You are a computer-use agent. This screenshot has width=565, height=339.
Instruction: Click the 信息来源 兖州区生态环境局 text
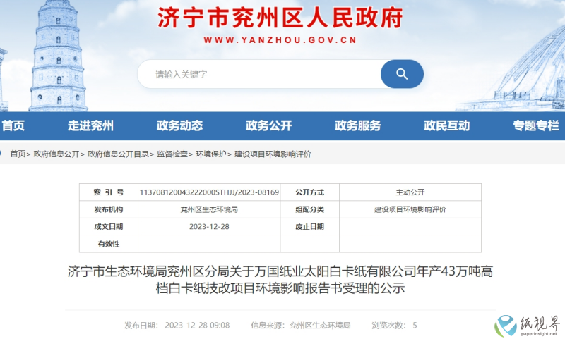pos(301,326)
